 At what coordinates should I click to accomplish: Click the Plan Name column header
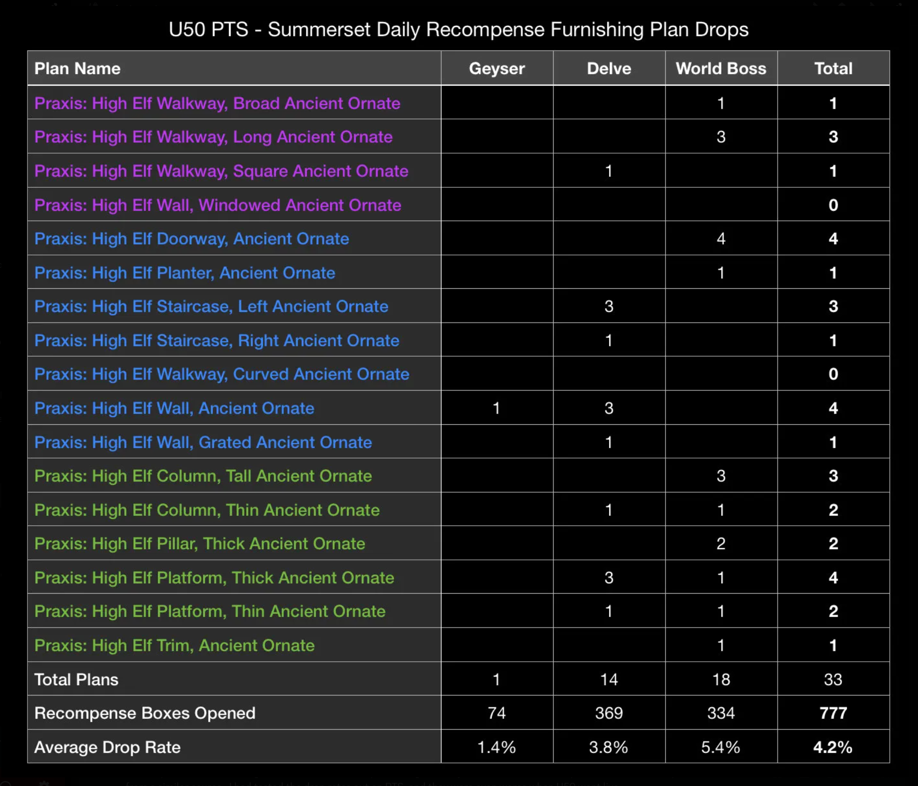point(77,68)
